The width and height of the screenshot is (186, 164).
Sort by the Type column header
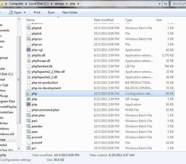pos(129,20)
